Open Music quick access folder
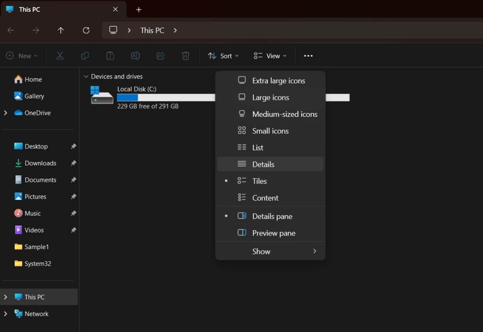This screenshot has width=483, height=332. (x=27, y=213)
